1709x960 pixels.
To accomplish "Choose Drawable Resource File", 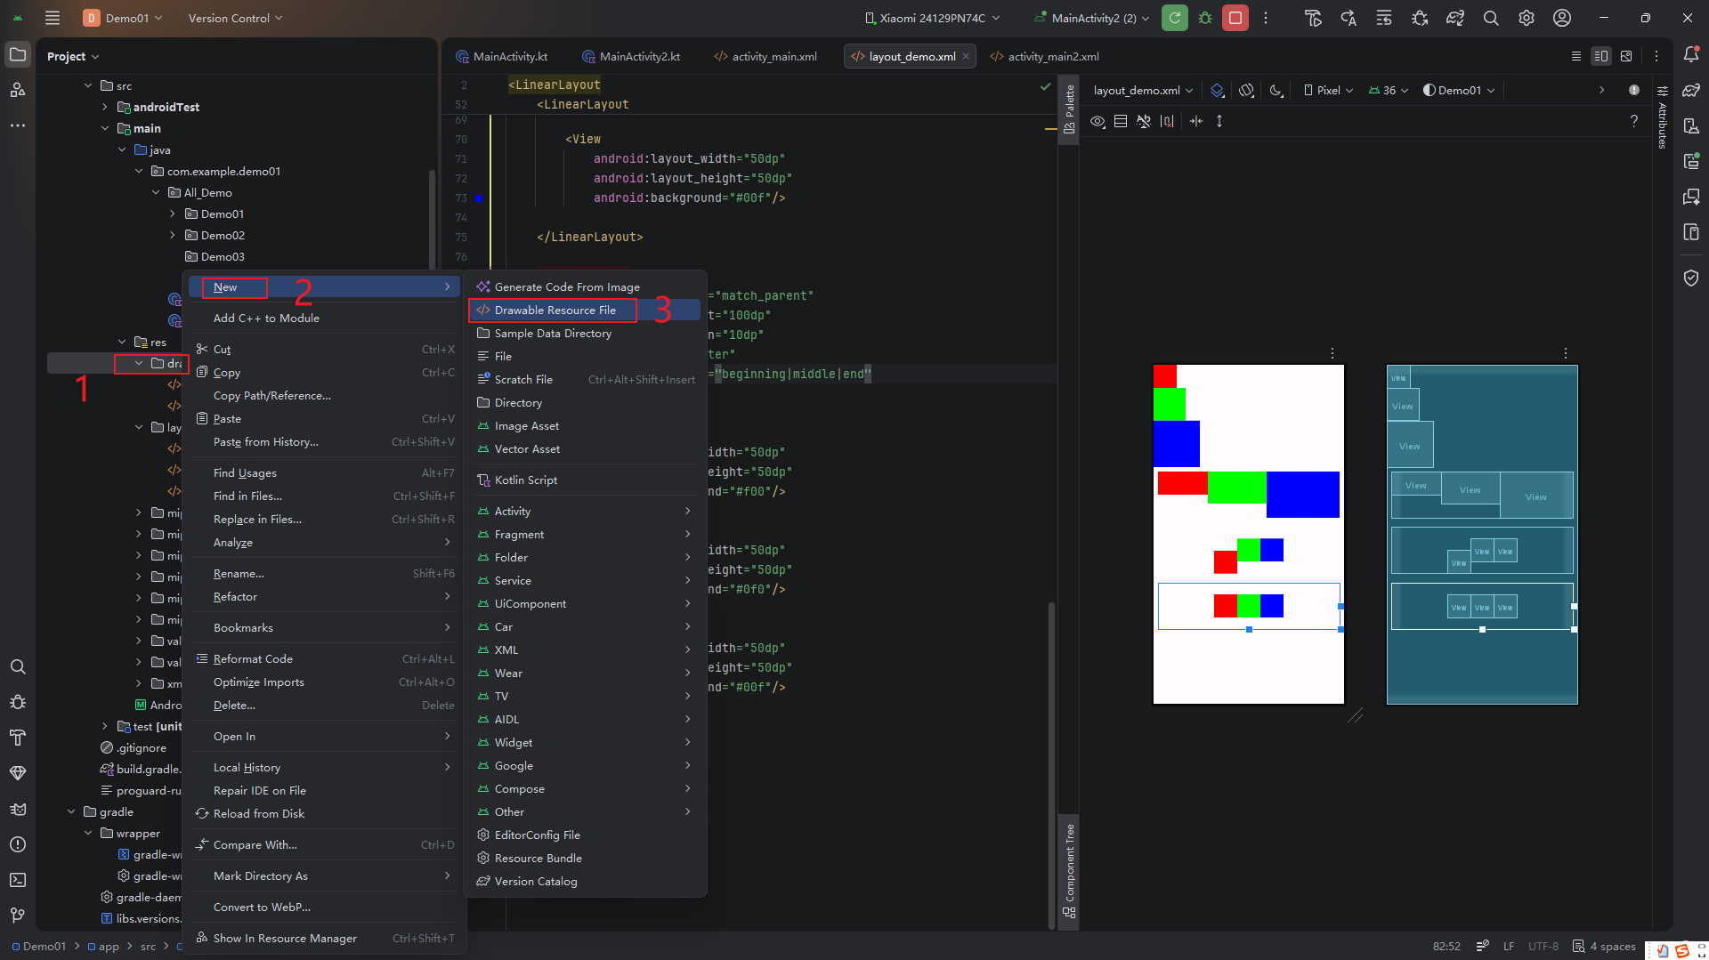I will (x=586, y=310).
